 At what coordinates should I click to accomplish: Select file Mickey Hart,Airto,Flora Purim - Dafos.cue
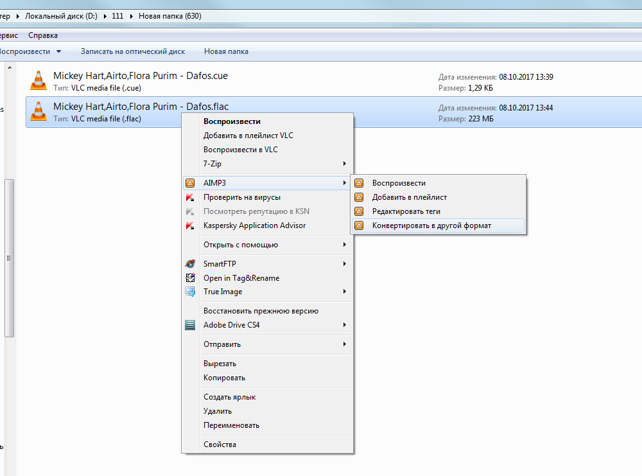pyautogui.click(x=334, y=81)
